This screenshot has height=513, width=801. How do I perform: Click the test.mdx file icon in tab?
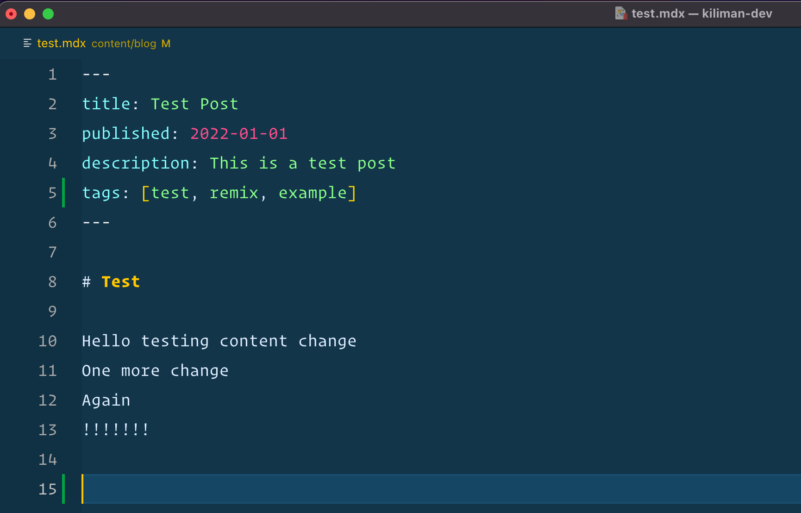(27, 43)
